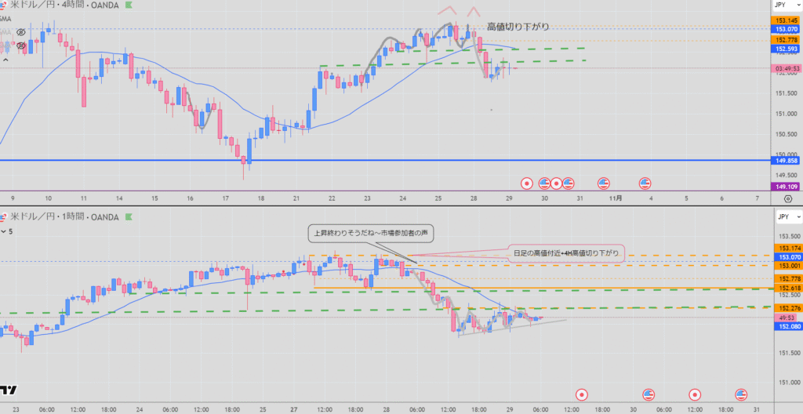
Task: Toggle visibility of the second SMA indicator
Action: 21,33
